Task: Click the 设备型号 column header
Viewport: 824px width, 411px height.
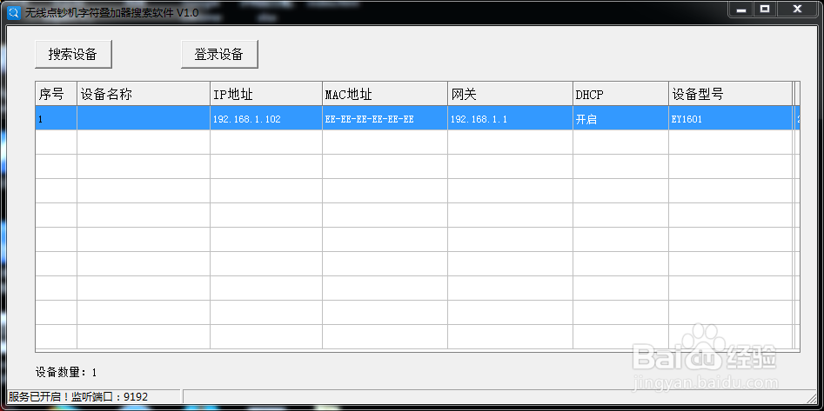Action: [x=730, y=94]
